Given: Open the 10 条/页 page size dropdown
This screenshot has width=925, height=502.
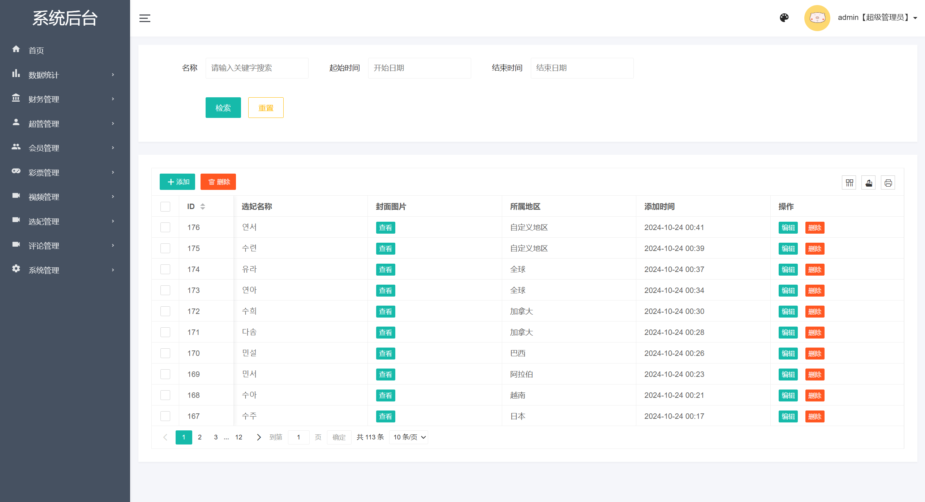Looking at the screenshot, I should tap(409, 437).
